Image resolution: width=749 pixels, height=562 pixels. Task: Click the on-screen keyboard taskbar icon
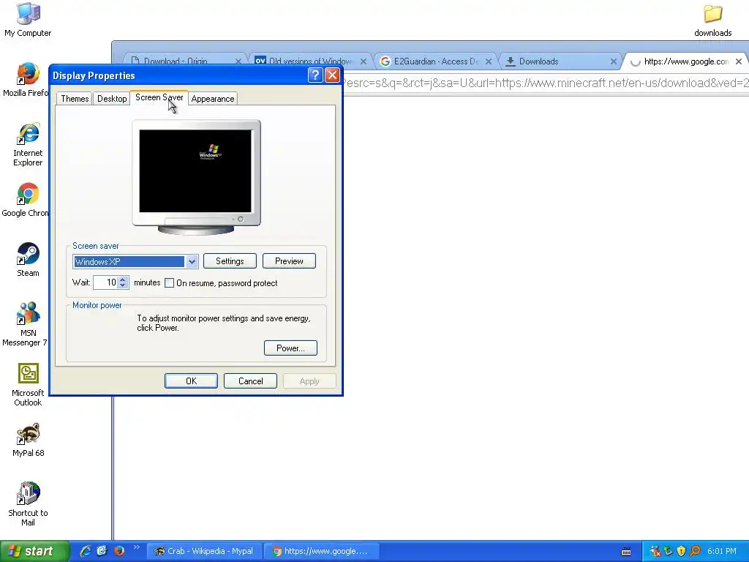[x=626, y=552]
